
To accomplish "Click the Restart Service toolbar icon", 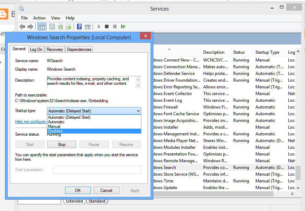I will (123, 27).
